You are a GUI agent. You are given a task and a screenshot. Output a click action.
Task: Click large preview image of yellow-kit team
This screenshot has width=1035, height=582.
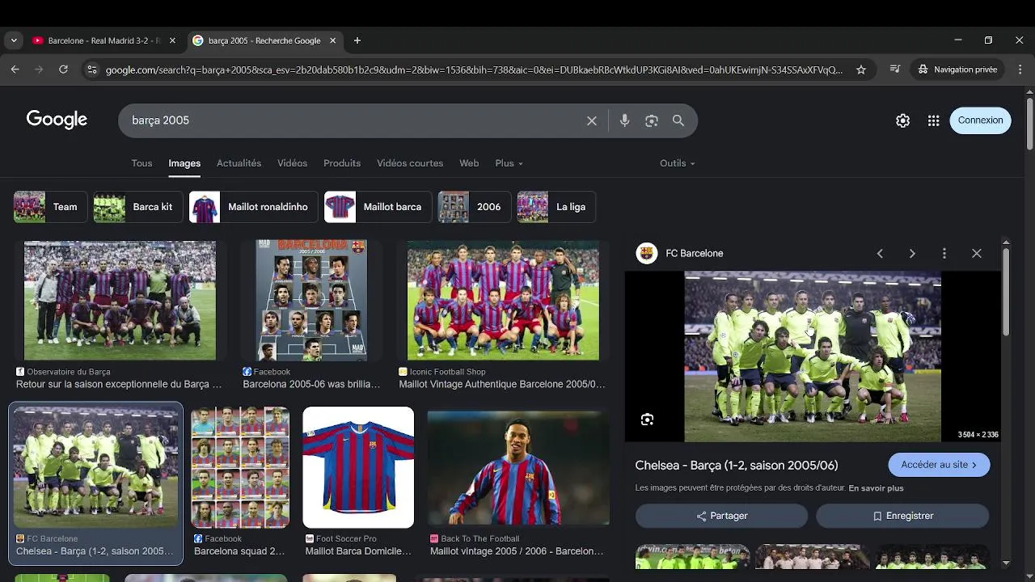click(813, 356)
